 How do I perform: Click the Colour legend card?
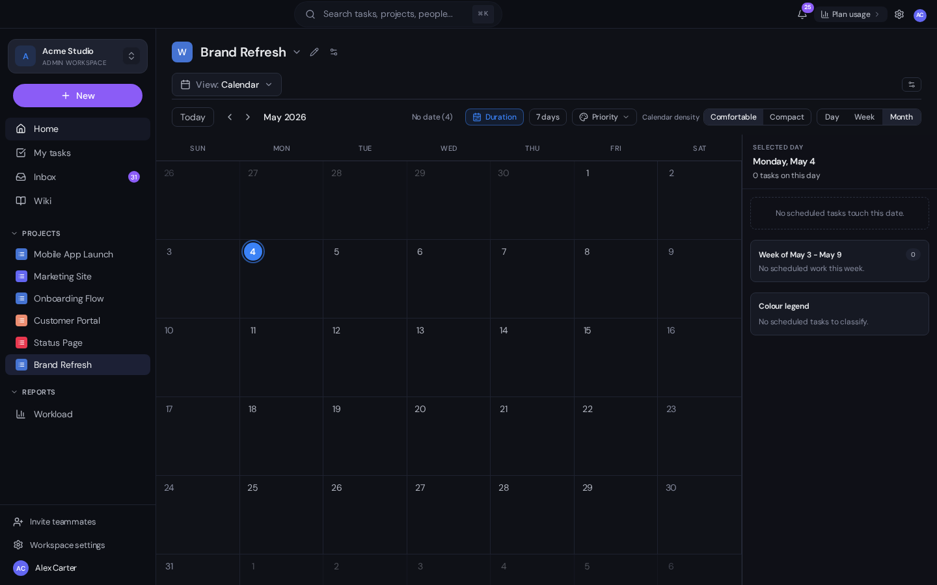pos(839,314)
